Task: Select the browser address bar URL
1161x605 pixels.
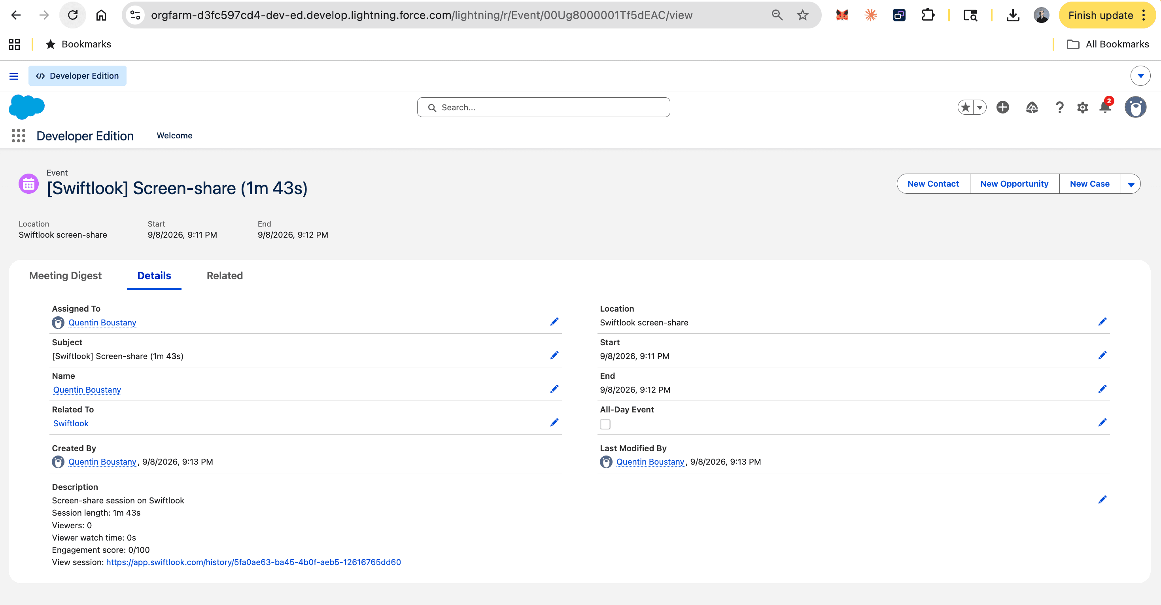Action: (x=422, y=15)
